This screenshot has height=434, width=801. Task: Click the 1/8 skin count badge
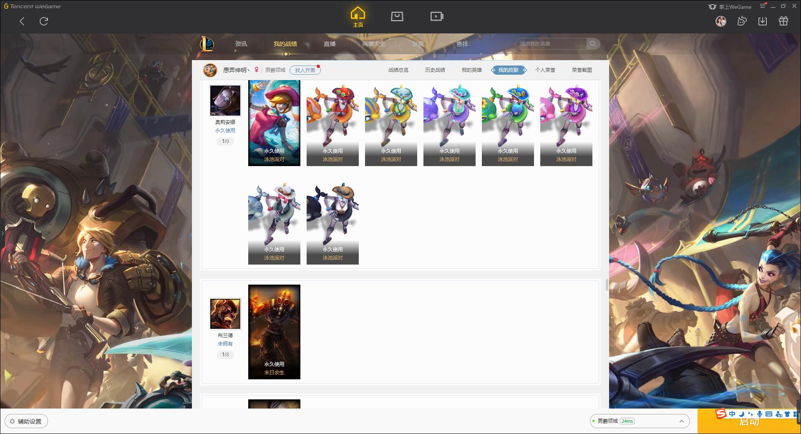click(225, 355)
